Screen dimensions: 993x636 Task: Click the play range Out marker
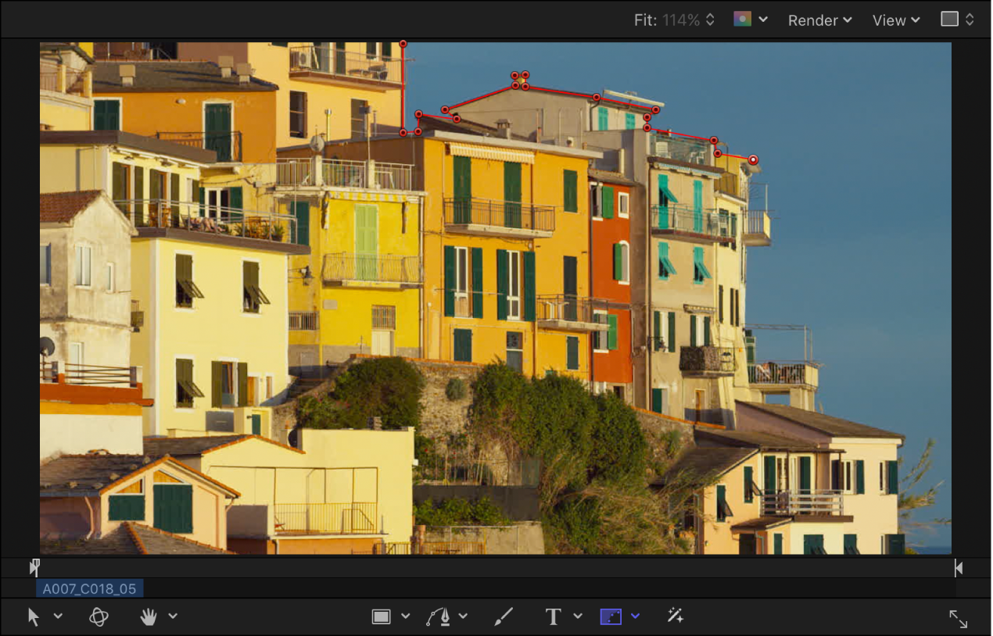958,568
